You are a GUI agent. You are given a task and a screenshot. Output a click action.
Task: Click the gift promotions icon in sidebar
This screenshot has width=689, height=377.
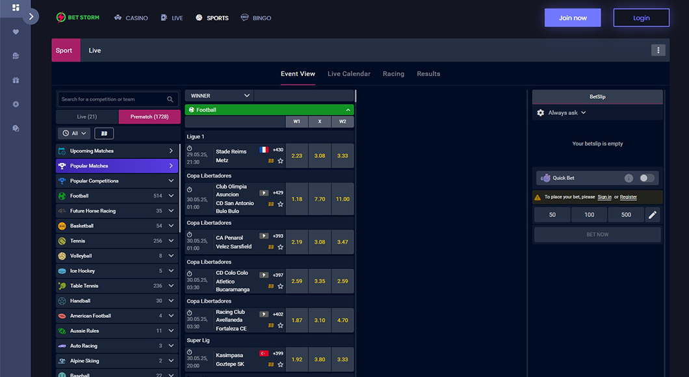[x=16, y=80]
